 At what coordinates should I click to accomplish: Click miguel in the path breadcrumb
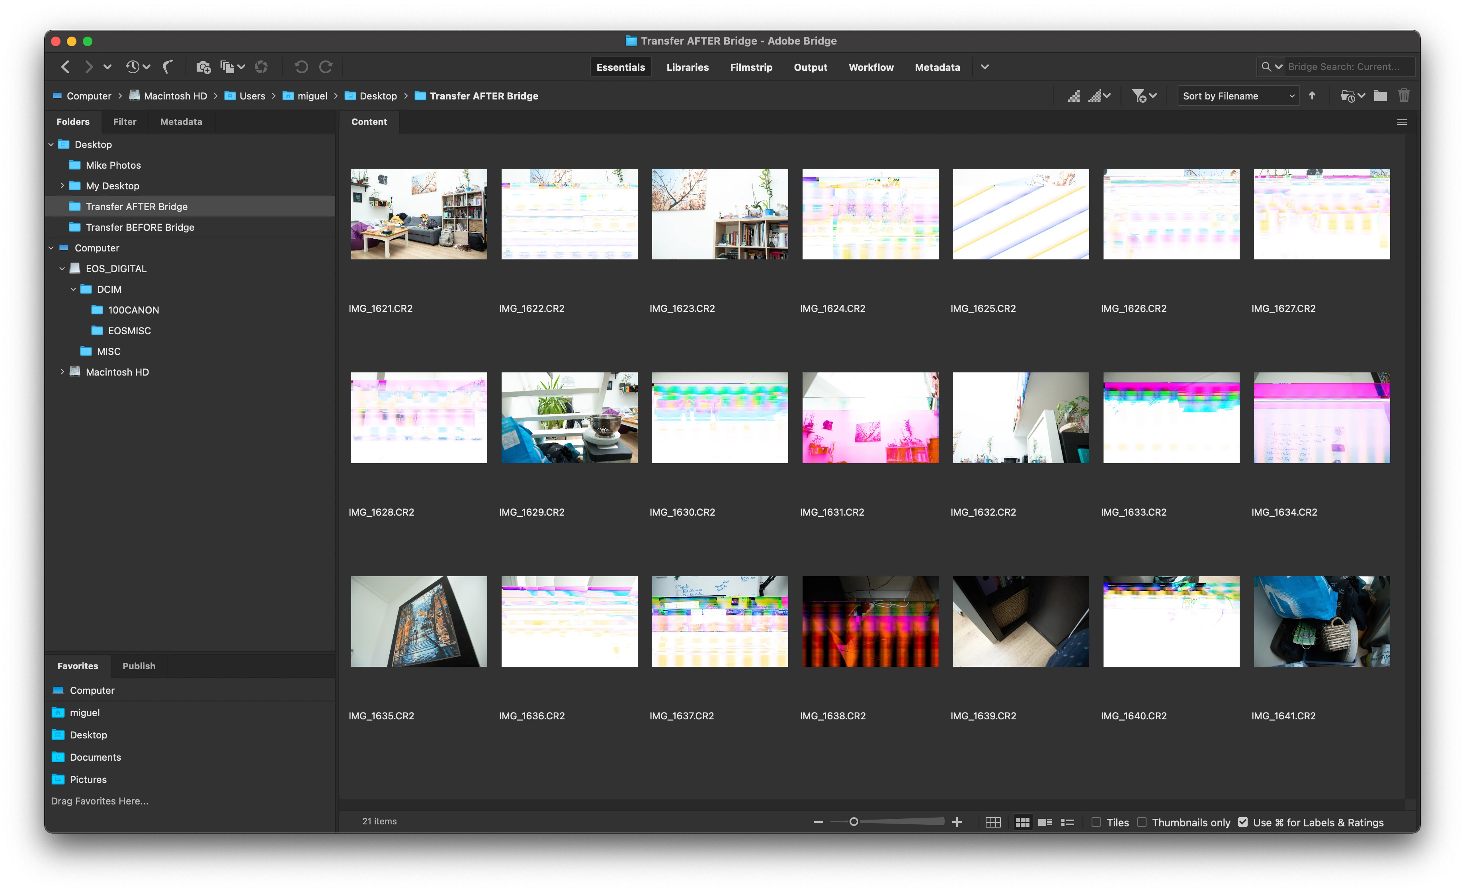pyautogui.click(x=312, y=95)
